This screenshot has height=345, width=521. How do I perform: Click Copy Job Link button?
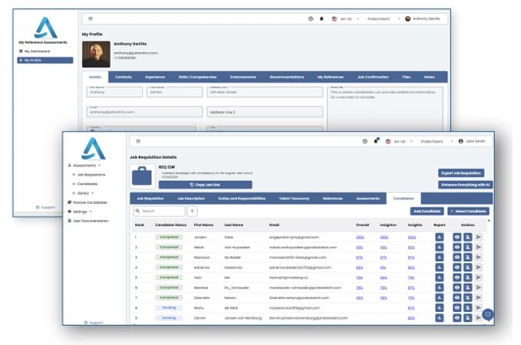[205, 185]
